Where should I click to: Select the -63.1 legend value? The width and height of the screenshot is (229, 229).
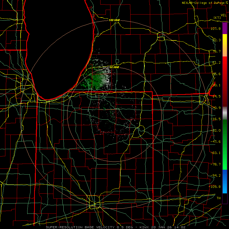216,153
